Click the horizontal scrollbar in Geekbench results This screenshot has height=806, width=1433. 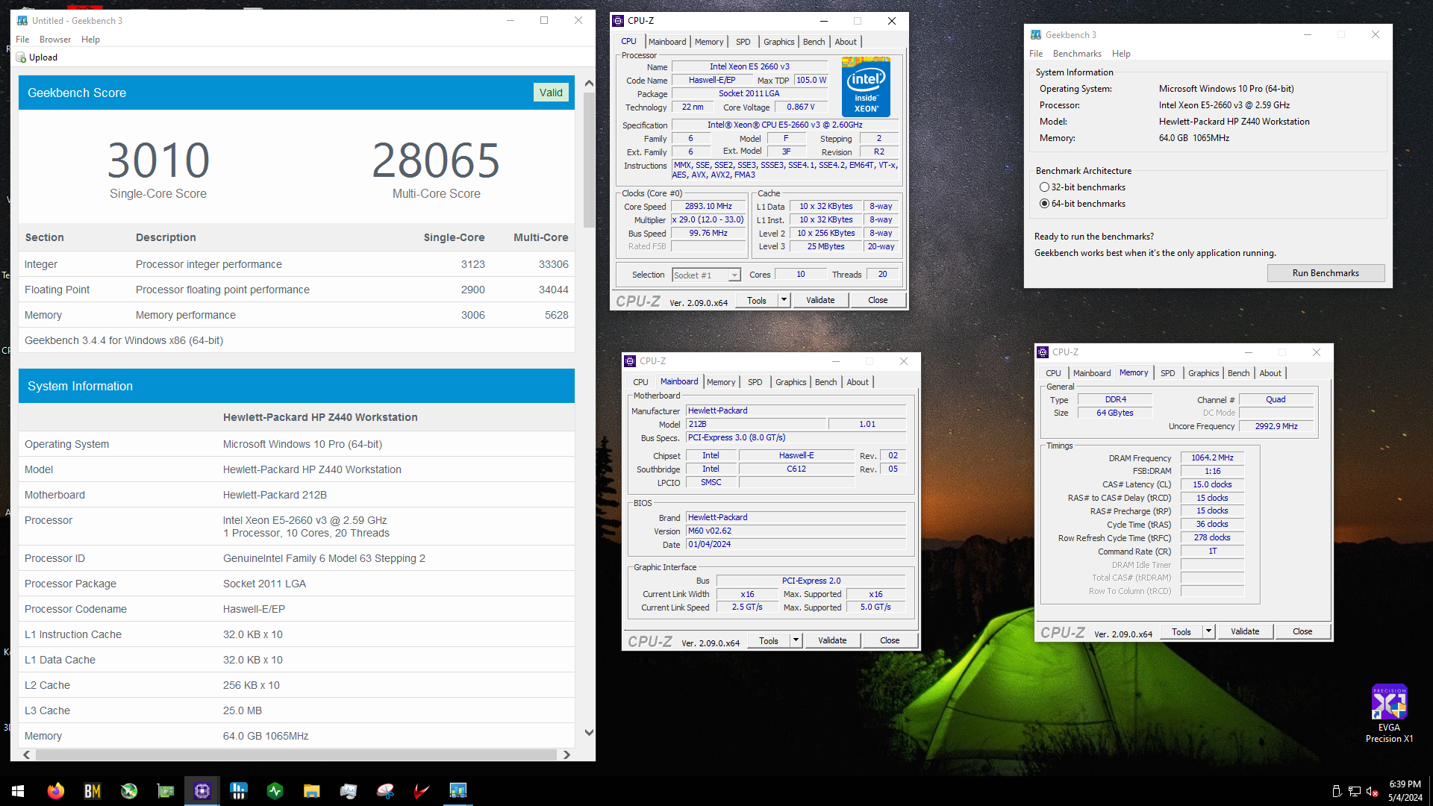point(296,755)
